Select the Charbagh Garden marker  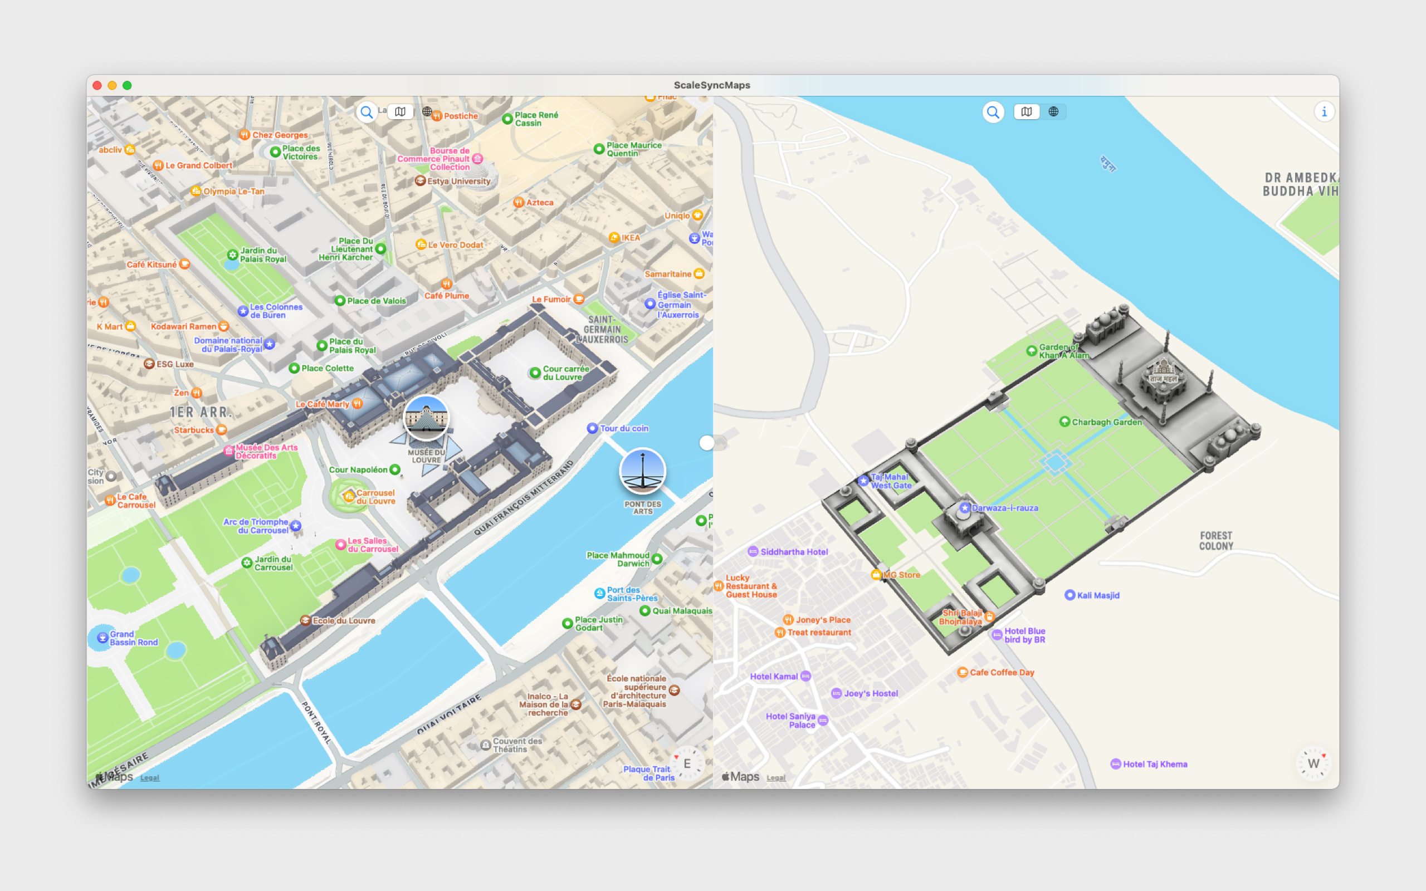coord(1064,422)
